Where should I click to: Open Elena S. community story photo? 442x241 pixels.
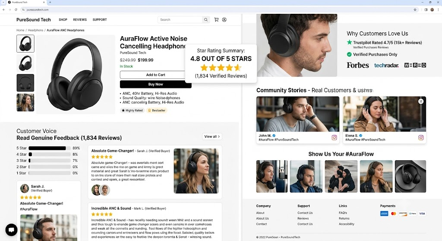385,114
